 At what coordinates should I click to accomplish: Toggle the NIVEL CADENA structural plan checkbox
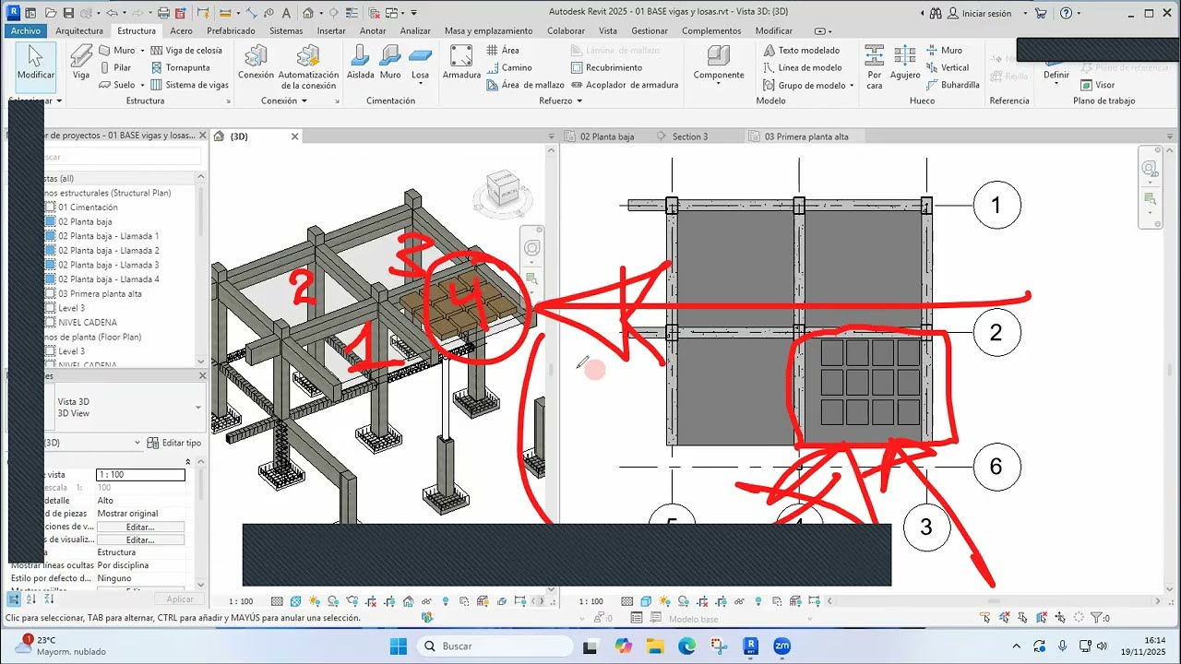[51, 323]
